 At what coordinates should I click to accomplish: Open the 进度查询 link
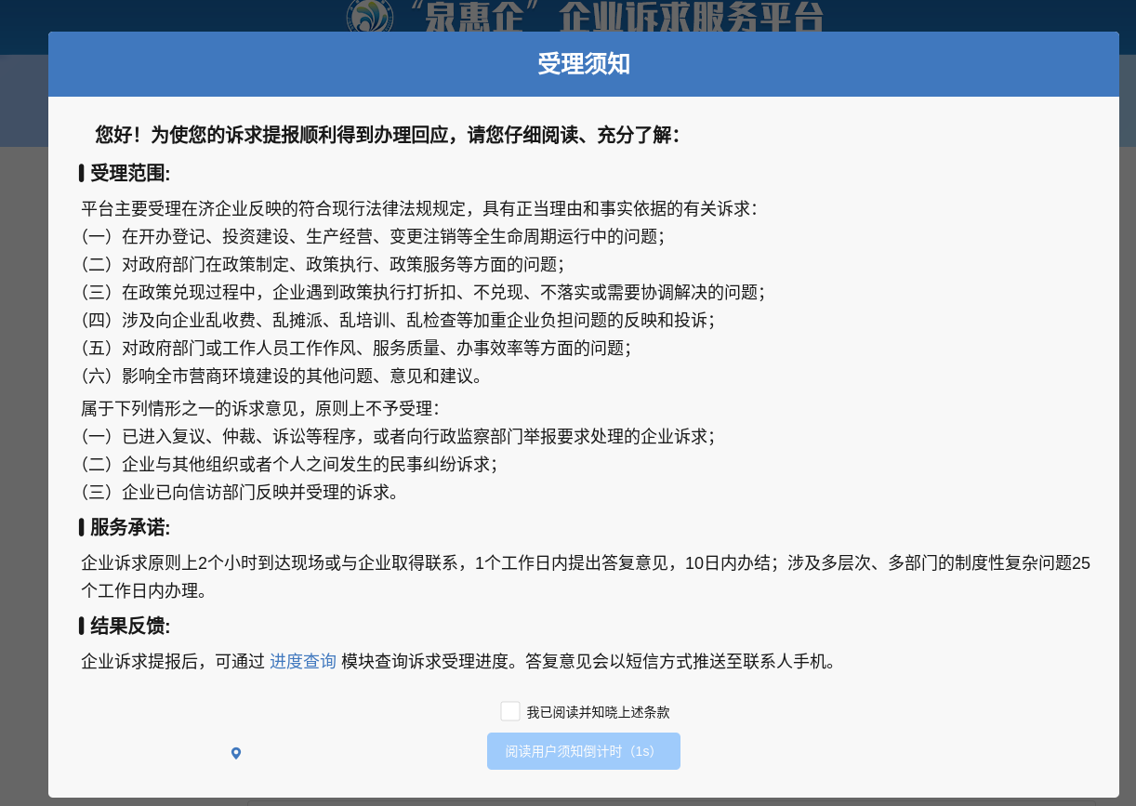[x=303, y=662]
